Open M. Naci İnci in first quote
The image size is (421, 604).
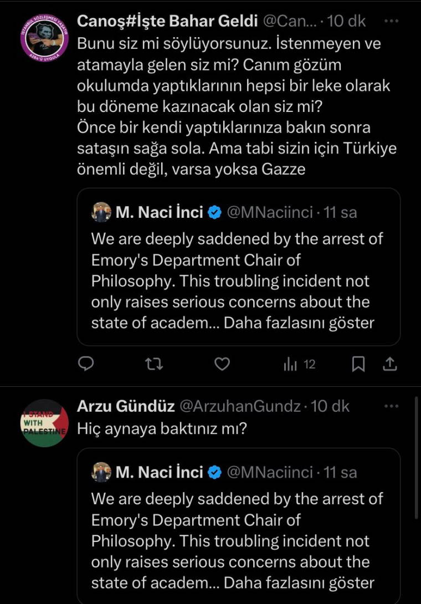point(159,212)
